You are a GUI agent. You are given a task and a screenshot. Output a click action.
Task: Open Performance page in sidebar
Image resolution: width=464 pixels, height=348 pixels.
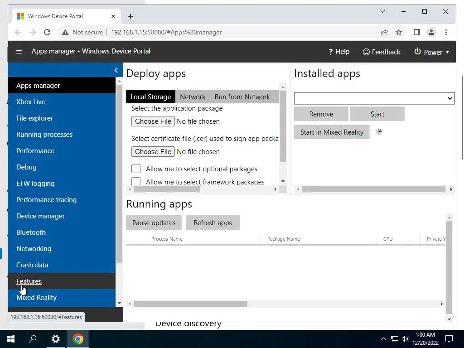(62, 150)
